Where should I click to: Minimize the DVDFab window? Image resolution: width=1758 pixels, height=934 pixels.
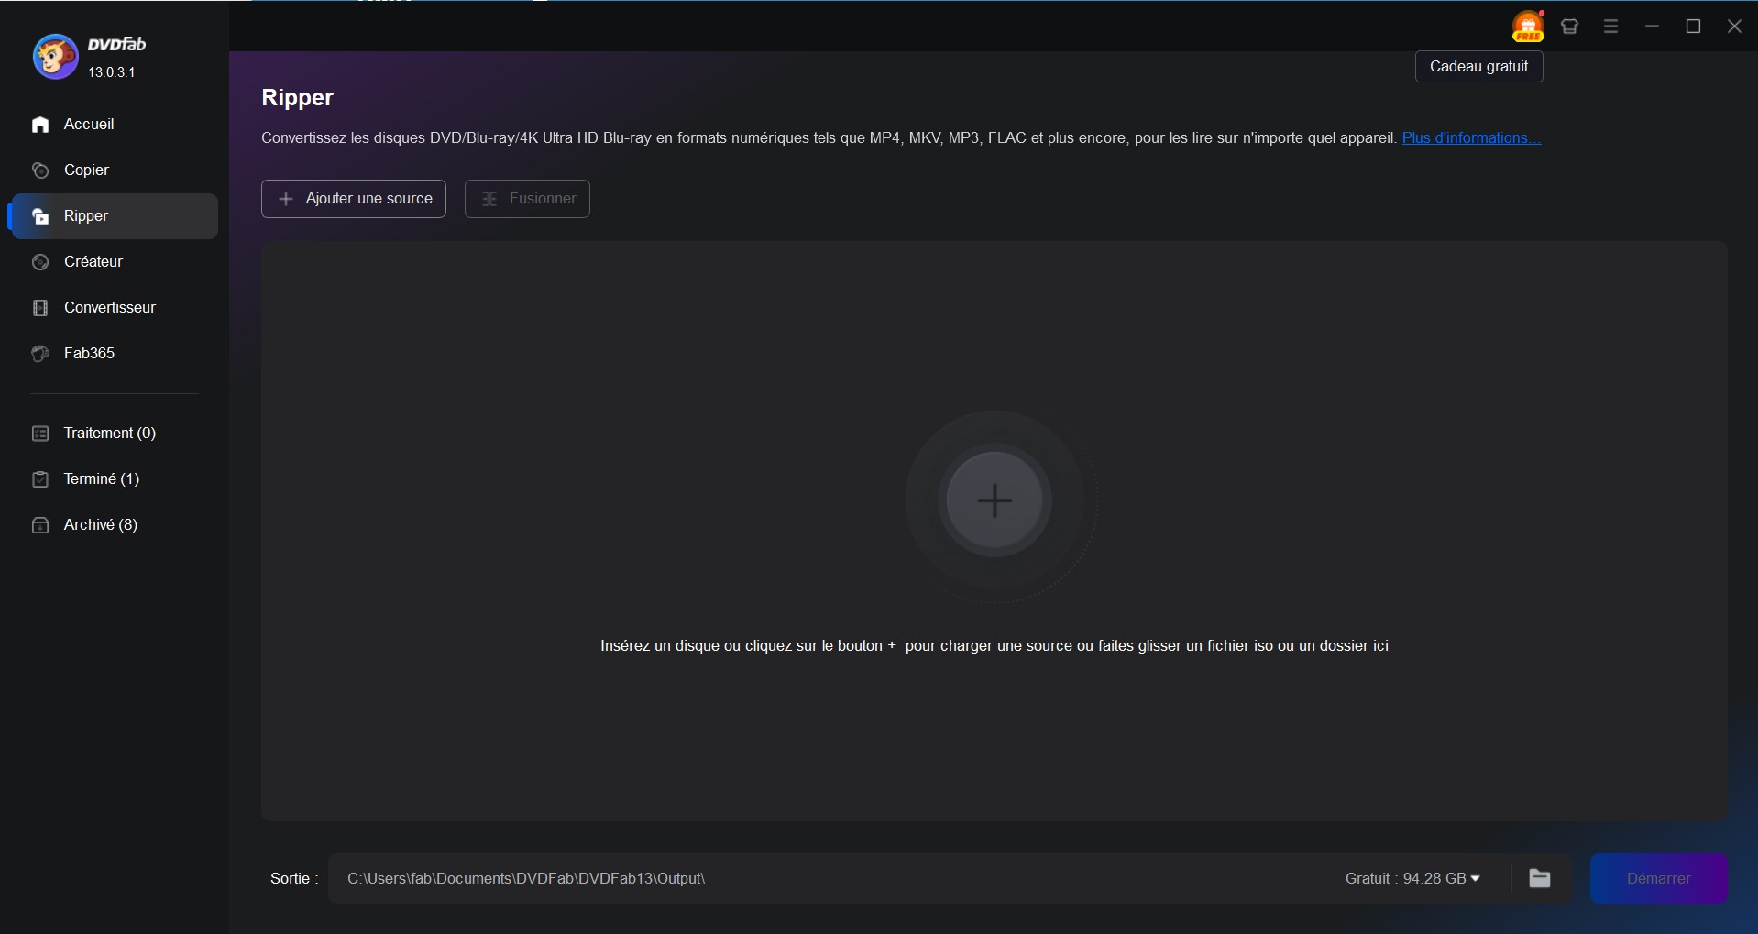[x=1653, y=27]
